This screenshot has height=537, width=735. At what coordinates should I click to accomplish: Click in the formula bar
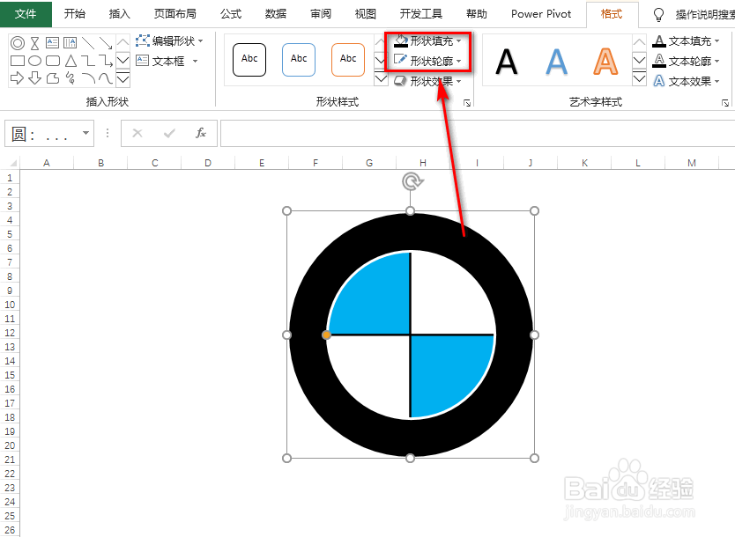click(478, 134)
